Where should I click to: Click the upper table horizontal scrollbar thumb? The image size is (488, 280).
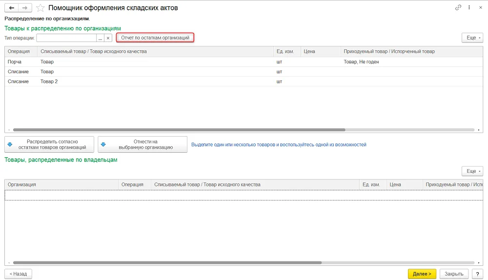[179, 130]
